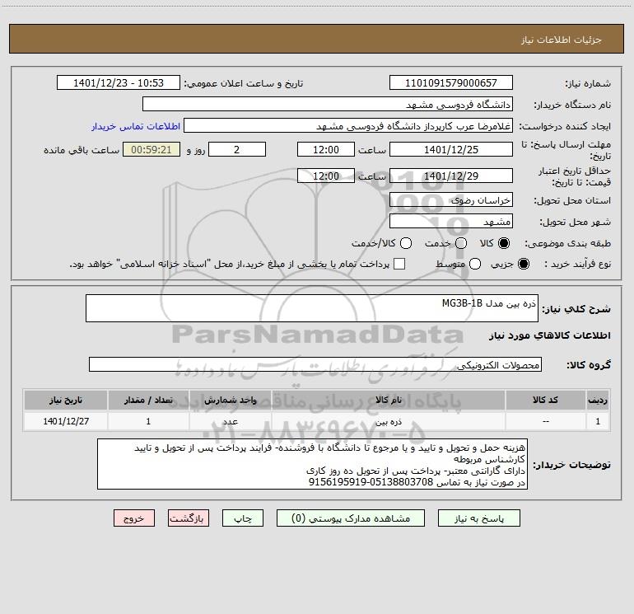Click need number field 1101091579000657

pyautogui.click(x=451, y=82)
